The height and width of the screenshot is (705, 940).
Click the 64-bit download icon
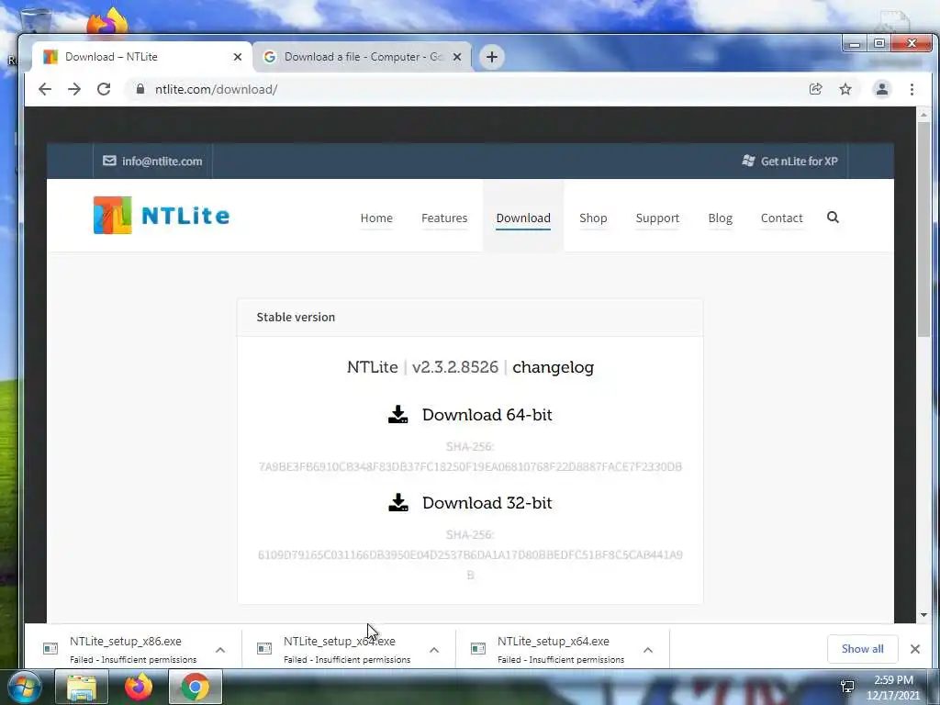coord(398,414)
